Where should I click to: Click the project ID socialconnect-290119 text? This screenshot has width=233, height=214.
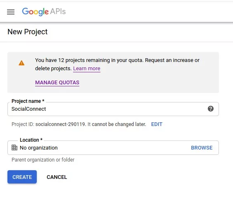60,124
